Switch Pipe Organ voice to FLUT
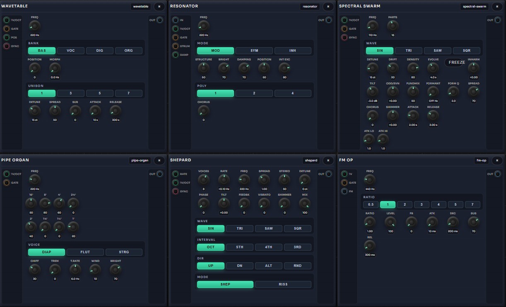Image resolution: width=506 pixels, height=307 pixels. 85,252
